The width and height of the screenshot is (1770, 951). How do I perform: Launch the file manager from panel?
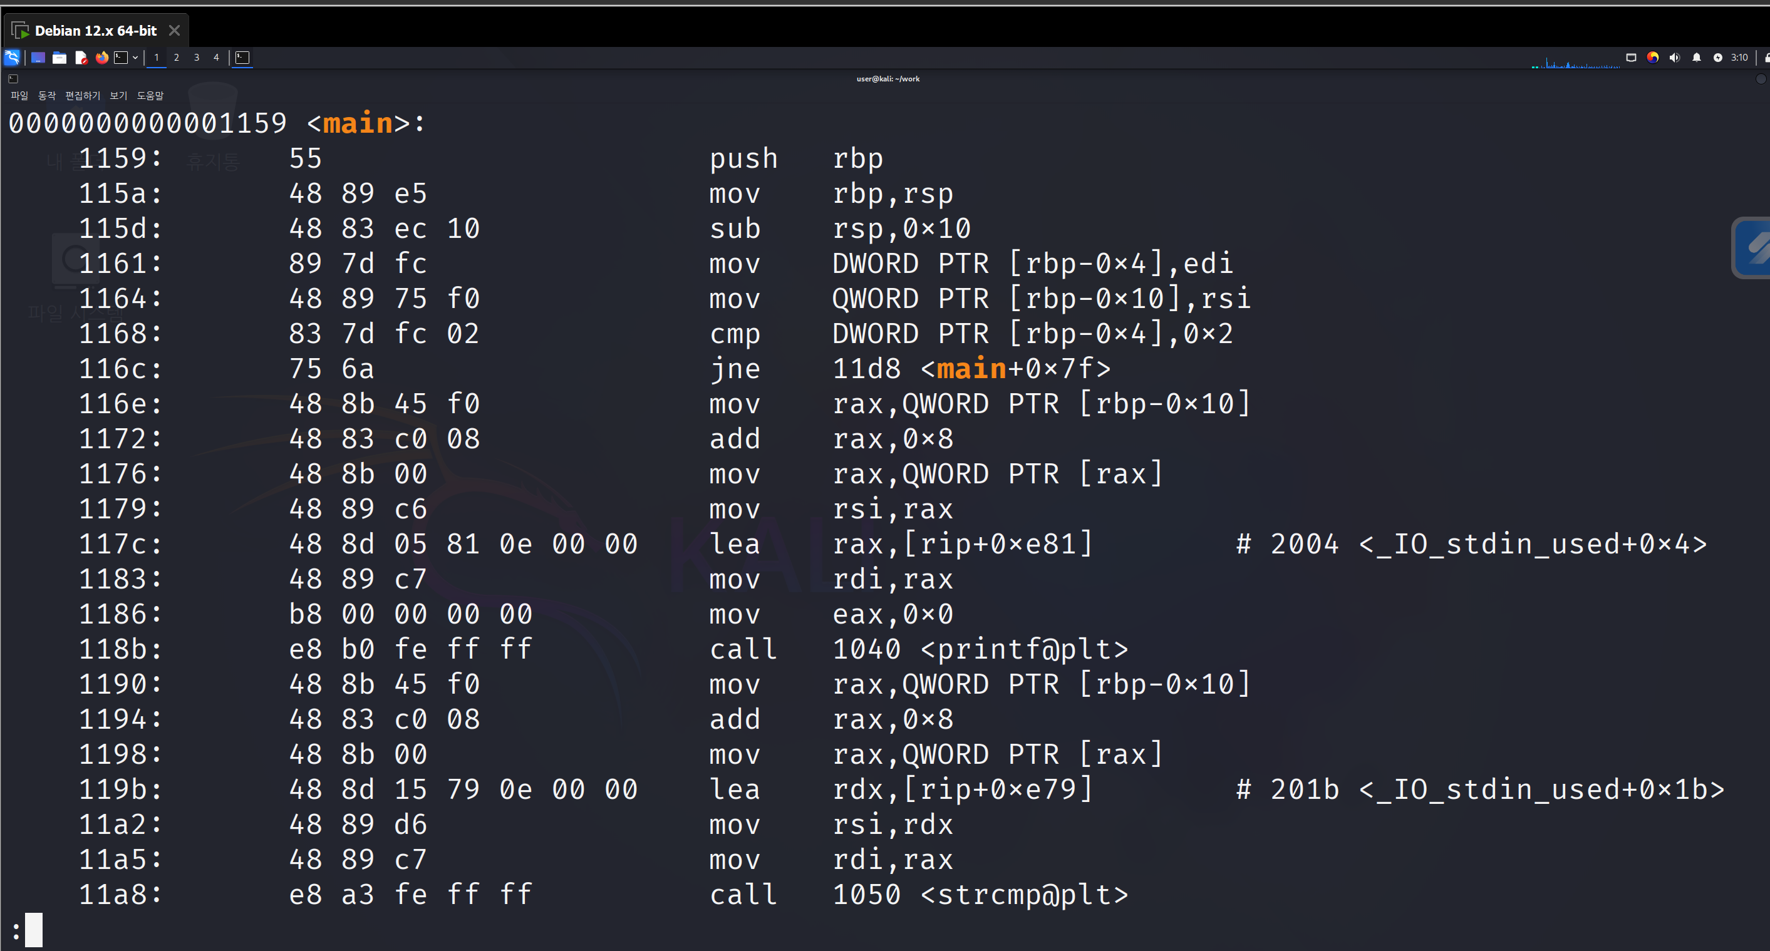[60, 58]
